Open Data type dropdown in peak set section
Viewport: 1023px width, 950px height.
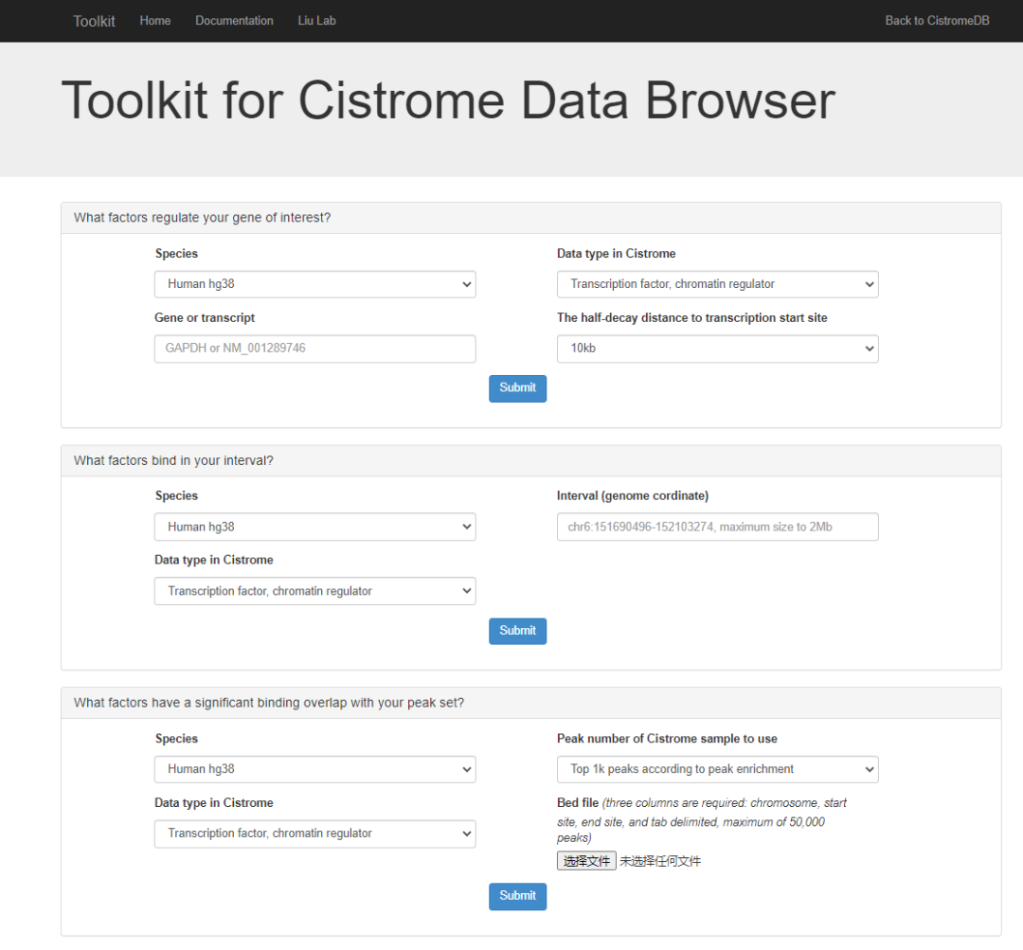click(x=315, y=833)
